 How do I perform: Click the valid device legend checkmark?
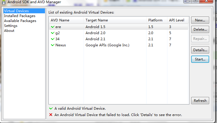(x=51, y=109)
